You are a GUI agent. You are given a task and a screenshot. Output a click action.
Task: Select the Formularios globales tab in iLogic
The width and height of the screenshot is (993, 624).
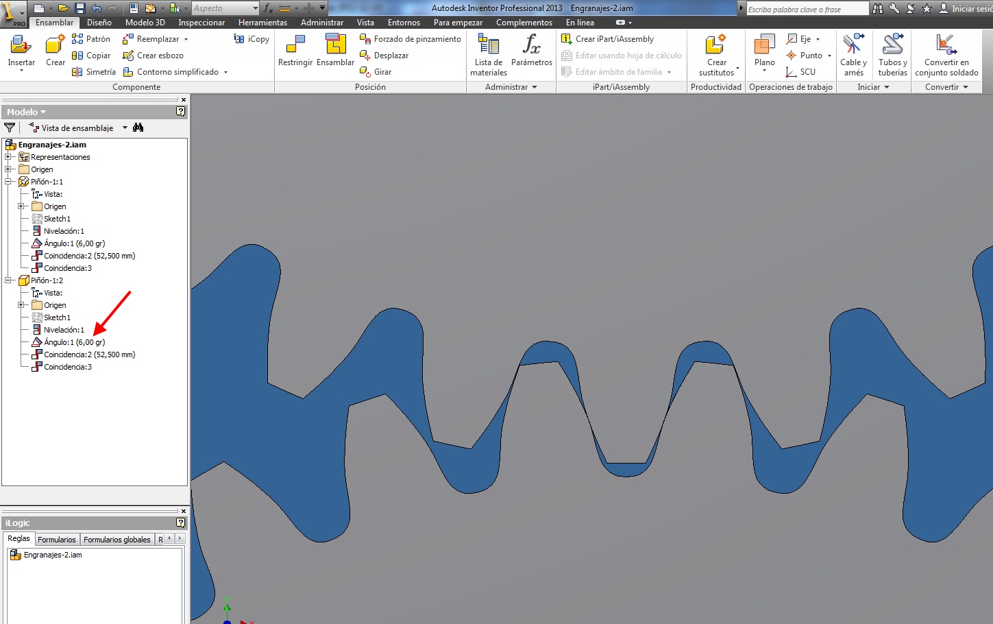117,540
